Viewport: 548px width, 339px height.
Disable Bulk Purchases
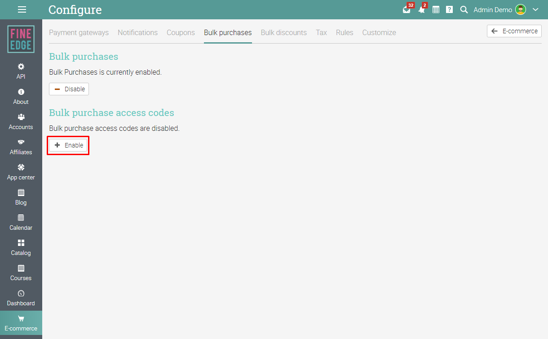[x=69, y=89]
